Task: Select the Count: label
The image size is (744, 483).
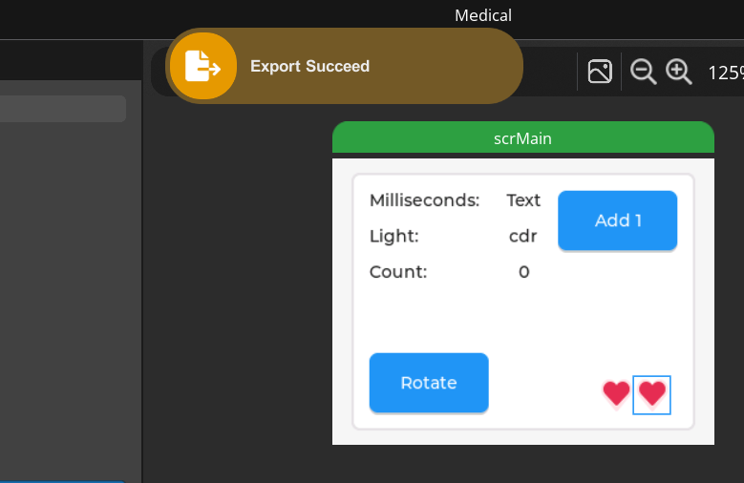Action: 398,271
